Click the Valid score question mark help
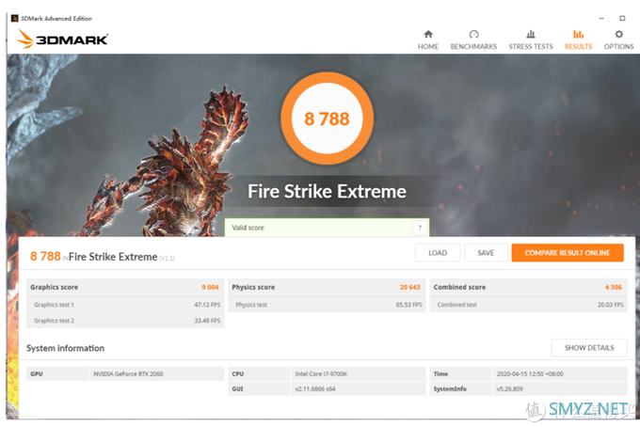Screen dimensions: 640x427 (x=420, y=228)
